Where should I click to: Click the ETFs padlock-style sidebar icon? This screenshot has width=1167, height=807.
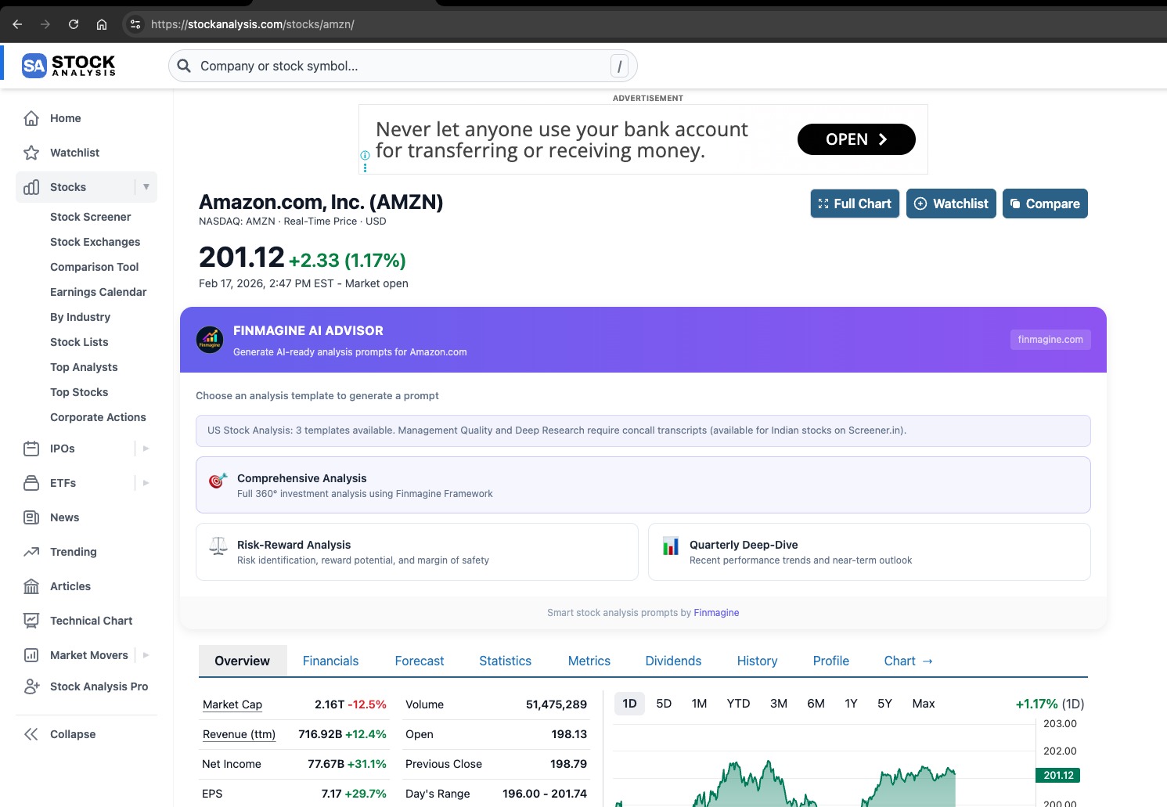(31, 483)
